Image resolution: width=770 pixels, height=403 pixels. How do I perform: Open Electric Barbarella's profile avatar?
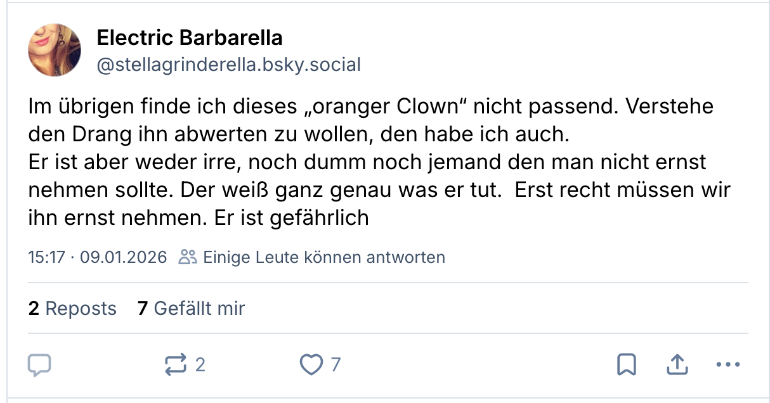point(55,50)
